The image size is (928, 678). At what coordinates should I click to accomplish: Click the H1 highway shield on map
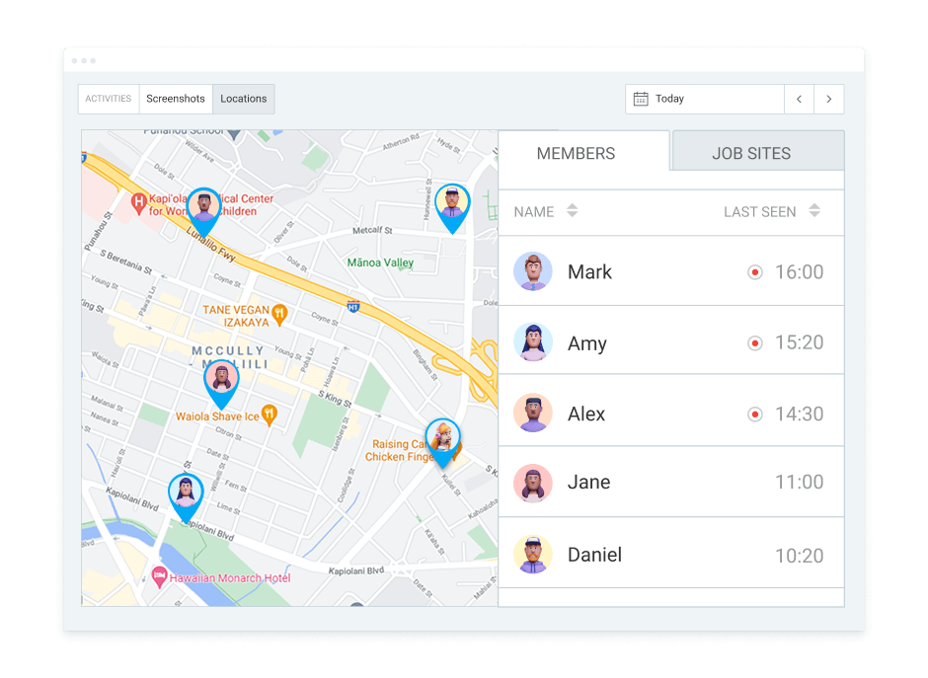click(x=353, y=307)
